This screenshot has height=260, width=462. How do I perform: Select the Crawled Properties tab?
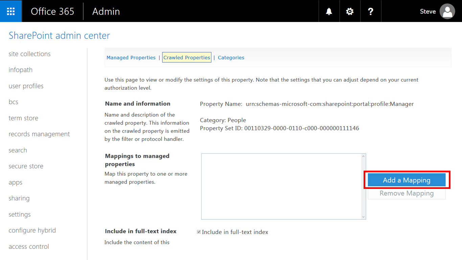click(187, 58)
